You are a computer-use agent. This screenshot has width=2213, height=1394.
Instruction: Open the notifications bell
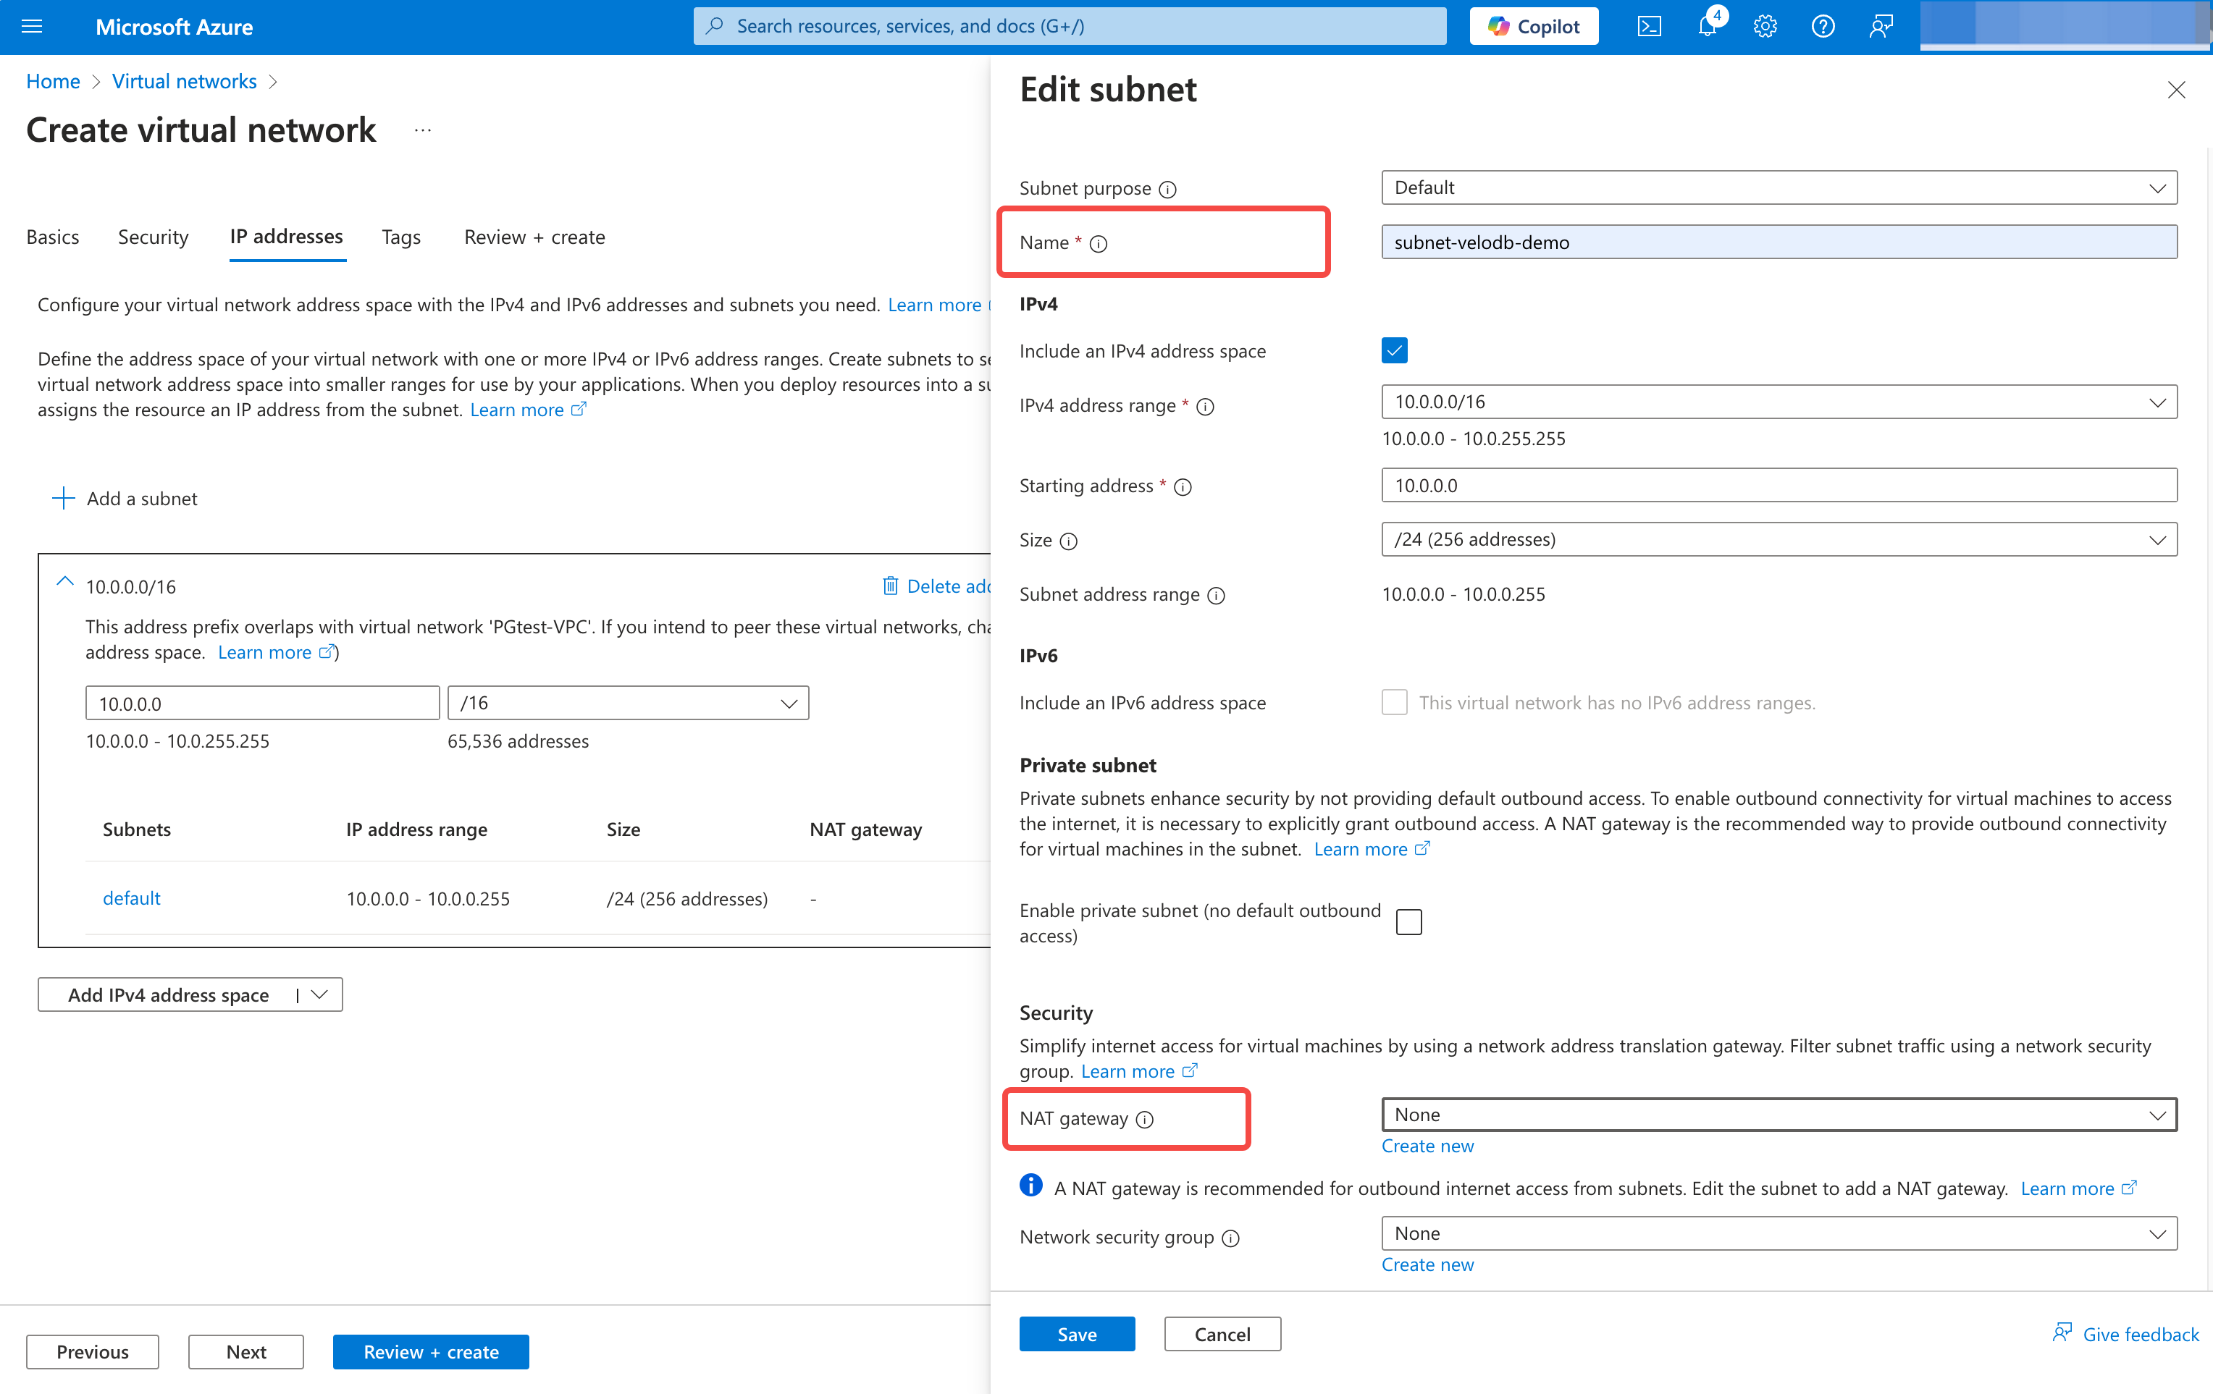point(1707,27)
